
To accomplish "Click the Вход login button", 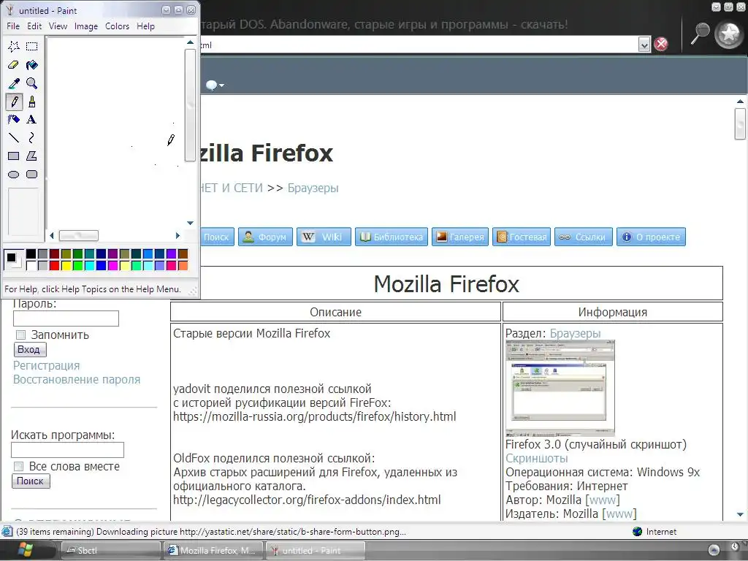I will (29, 350).
